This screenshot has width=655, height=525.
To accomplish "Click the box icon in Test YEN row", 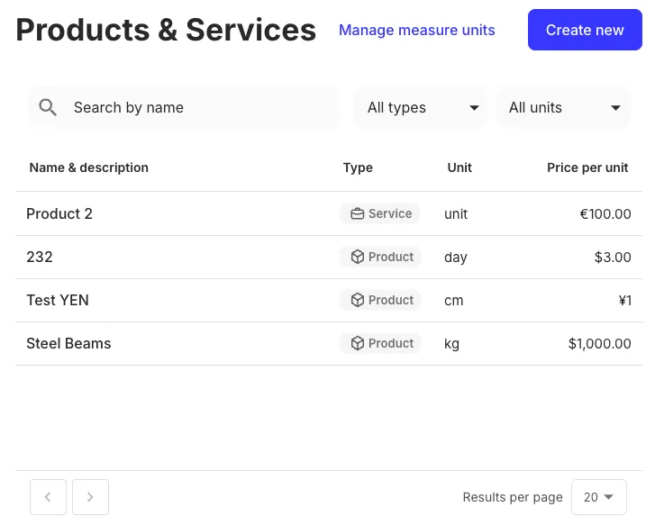I will (357, 300).
